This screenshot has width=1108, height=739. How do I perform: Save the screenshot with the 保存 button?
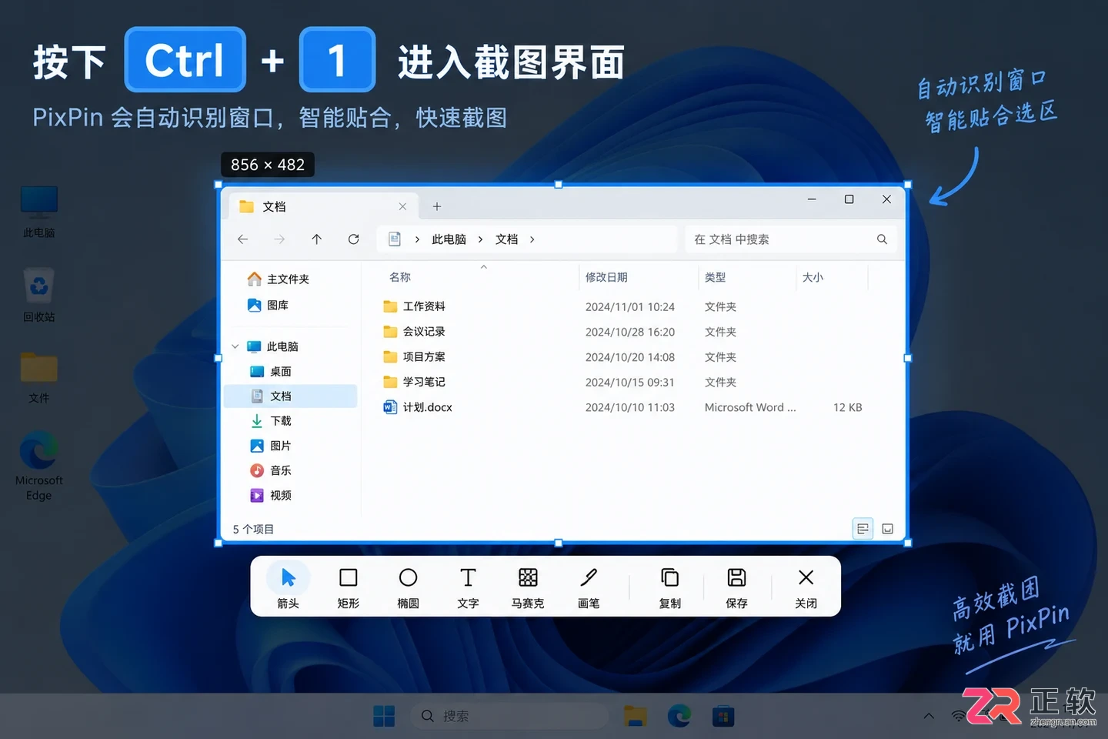(736, 587)
